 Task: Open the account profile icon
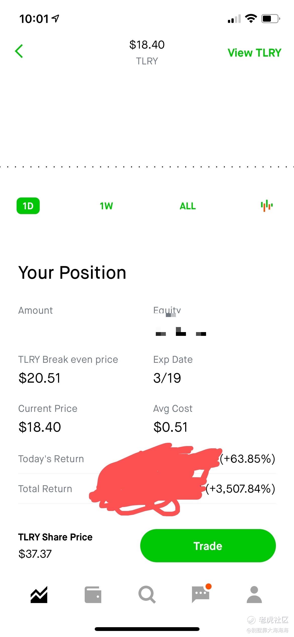[x=254, y=594]
